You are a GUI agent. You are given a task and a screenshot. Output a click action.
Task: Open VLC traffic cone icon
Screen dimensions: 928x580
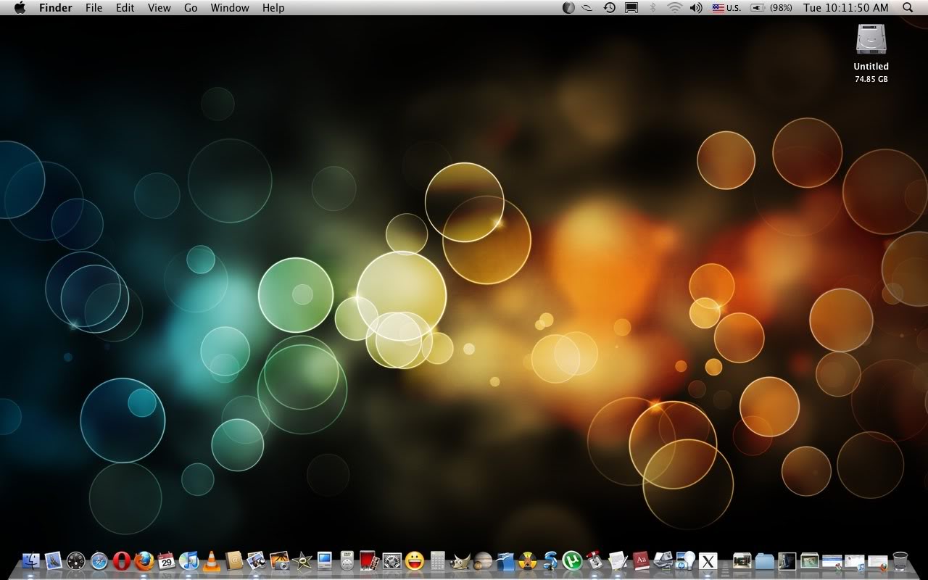[x=211, y=560]
